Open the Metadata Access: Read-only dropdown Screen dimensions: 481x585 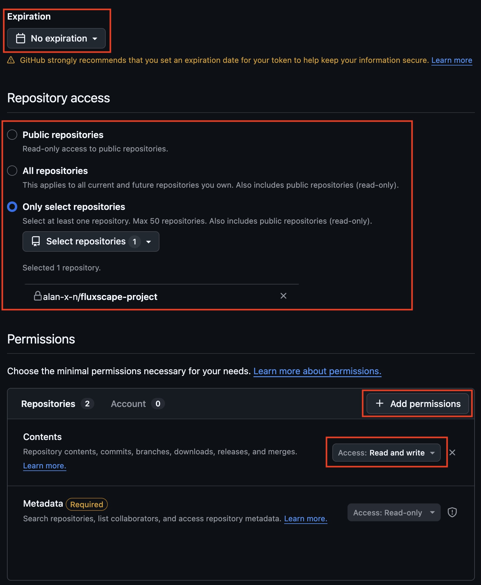pyautogui.click(x=394, y=512)
